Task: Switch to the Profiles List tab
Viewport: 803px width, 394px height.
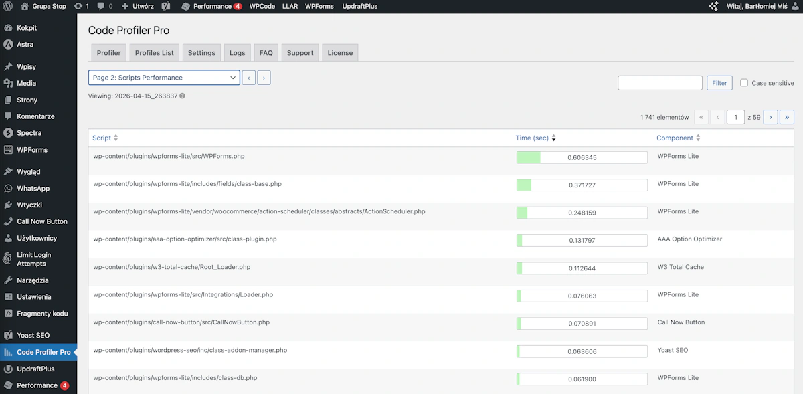Action: (x=155, y=53)
